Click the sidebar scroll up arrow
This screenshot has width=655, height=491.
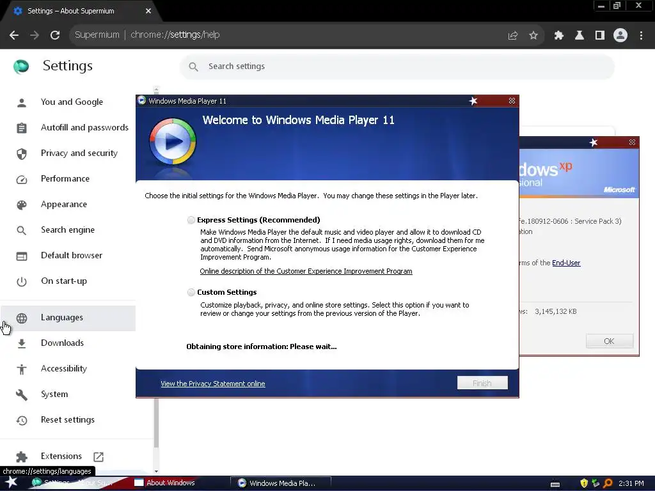[x=156, y=89]
